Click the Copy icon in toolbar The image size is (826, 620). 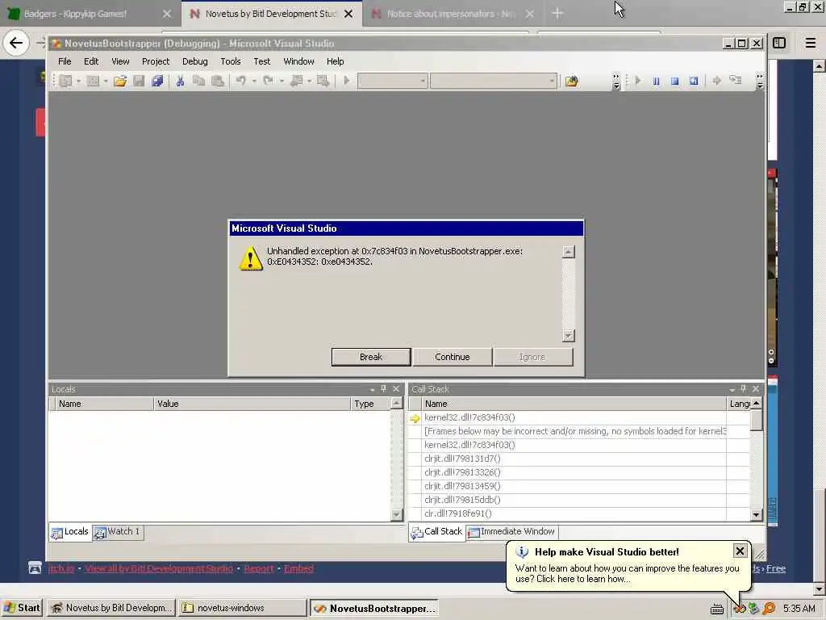click(x=198, y=81)
